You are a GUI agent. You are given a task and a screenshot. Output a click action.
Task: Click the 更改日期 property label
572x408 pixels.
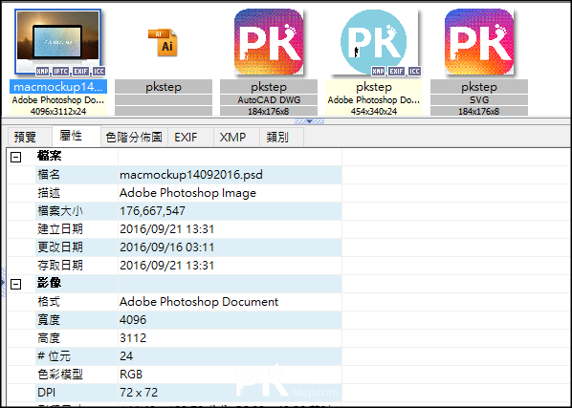(x=60, y=247)
